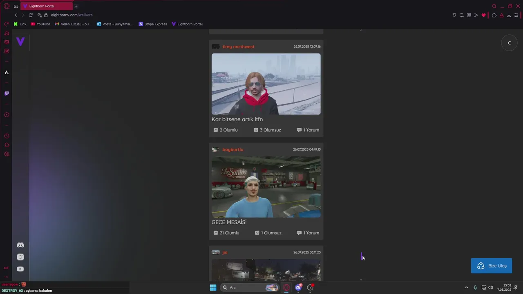Click the eightbornv.com address bar

(72, 15)
